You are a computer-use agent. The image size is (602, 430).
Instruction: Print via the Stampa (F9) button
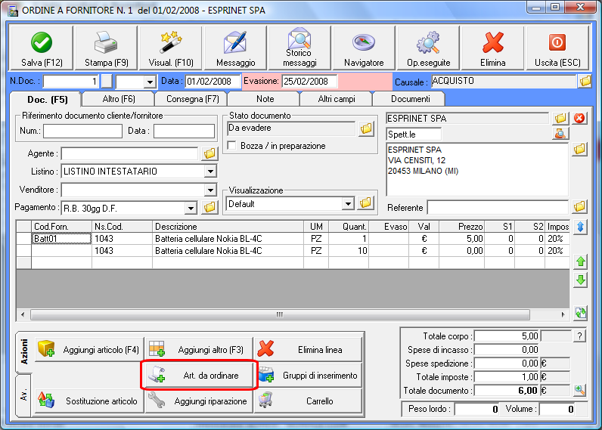[x=106, y=48]
